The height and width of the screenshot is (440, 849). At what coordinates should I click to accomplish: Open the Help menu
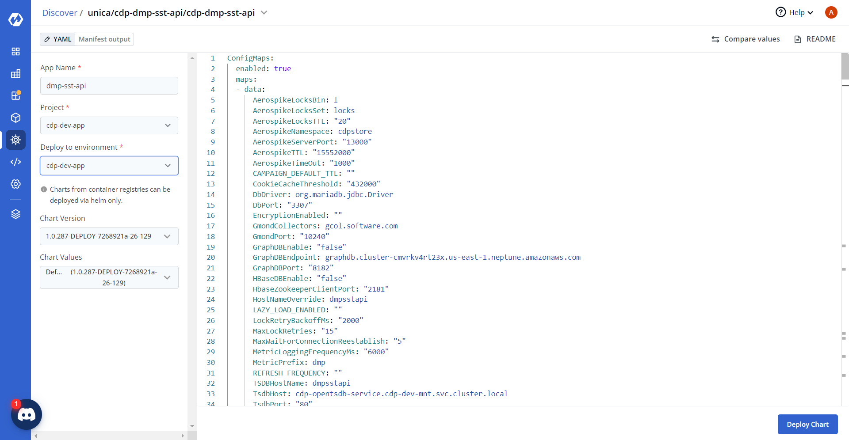click(x=795, y=12)
